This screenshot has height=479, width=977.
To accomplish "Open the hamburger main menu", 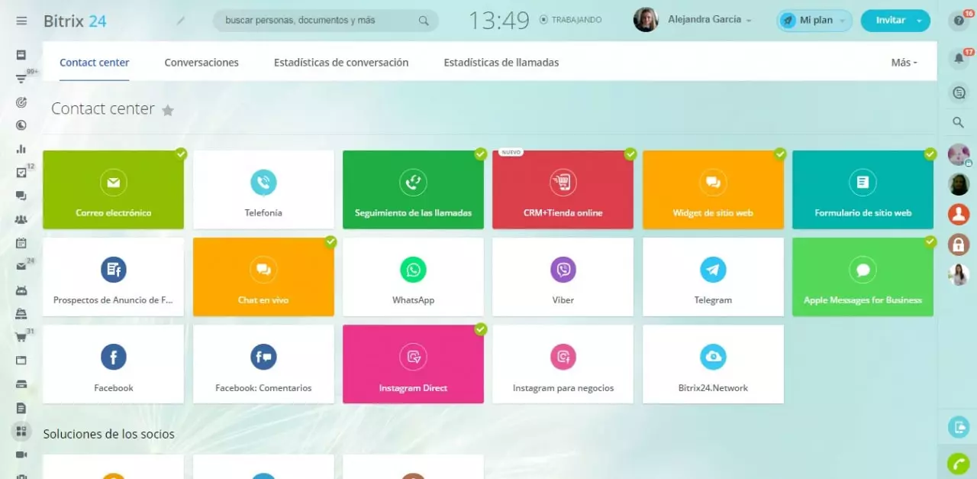I will (21, 21).
